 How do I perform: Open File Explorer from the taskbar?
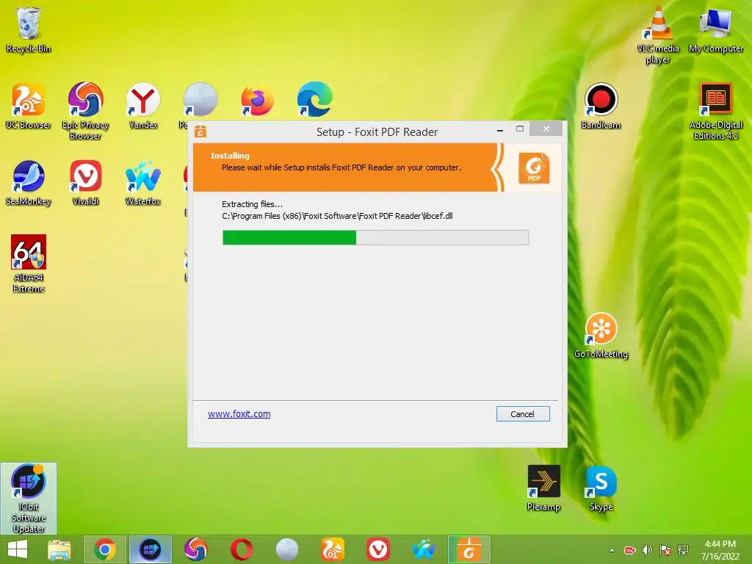(x=59, y=549)
